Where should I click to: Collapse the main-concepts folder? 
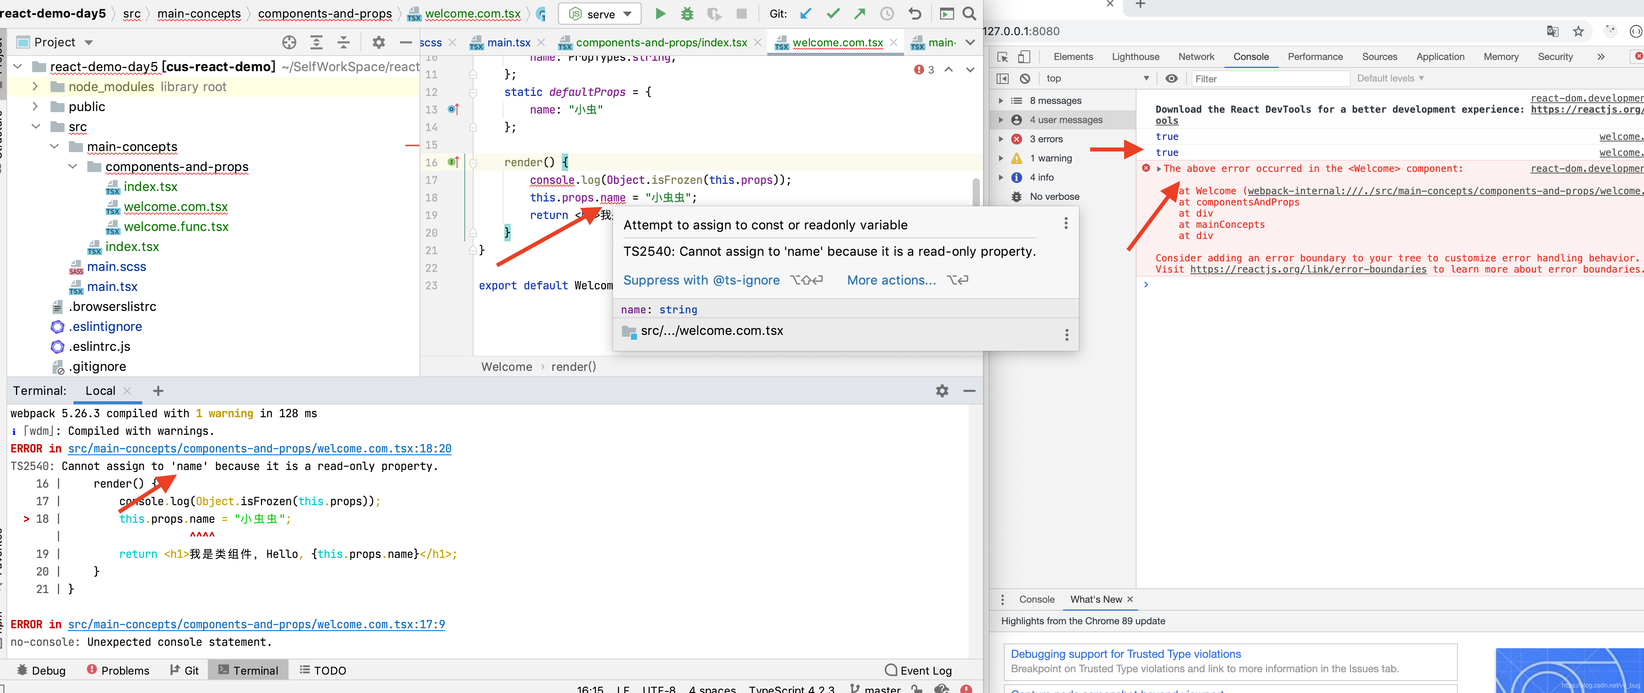point(54,146)
